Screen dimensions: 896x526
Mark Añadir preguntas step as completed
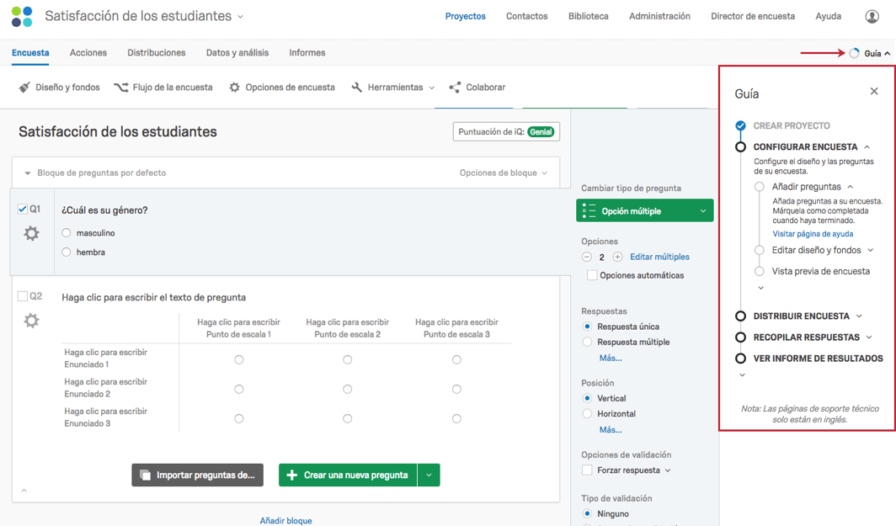click(760, 187)
